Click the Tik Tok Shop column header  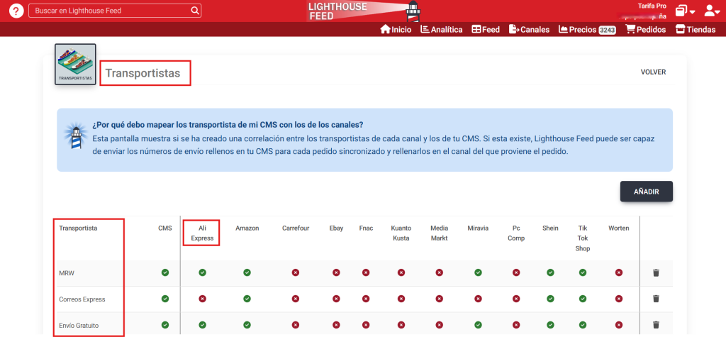click(x=583, y=238)
